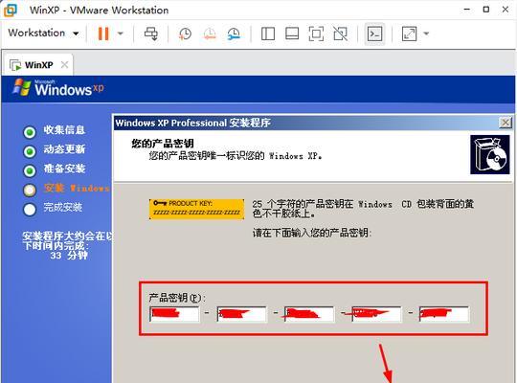Viewport: 517px width, 383px height.
Task: Click the '33 分钟' remaining time text
Action: coord(69,255)
